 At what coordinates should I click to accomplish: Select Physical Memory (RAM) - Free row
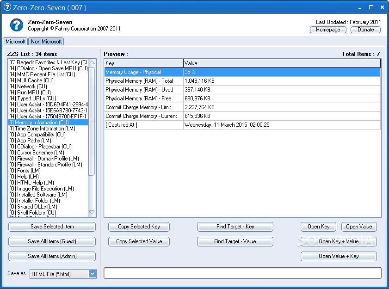242,98
